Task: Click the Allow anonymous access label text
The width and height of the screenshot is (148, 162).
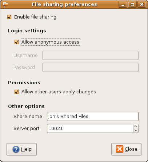Action: pyautogui.click(x=50, y=42)
